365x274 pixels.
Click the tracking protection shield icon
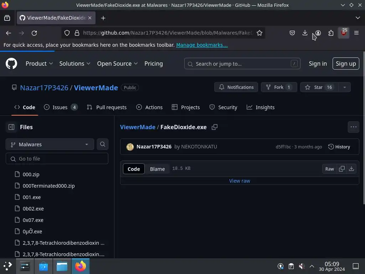(x=67, y=33)
